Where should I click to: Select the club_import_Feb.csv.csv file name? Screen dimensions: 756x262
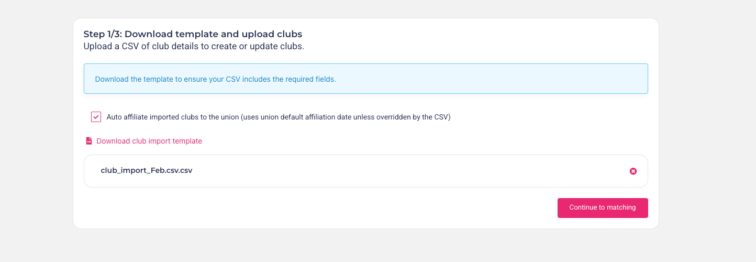(147, 170)
